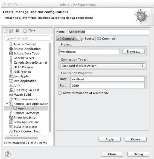Click the J2EE Preview icon
The image size is (154, 159).
11,72
